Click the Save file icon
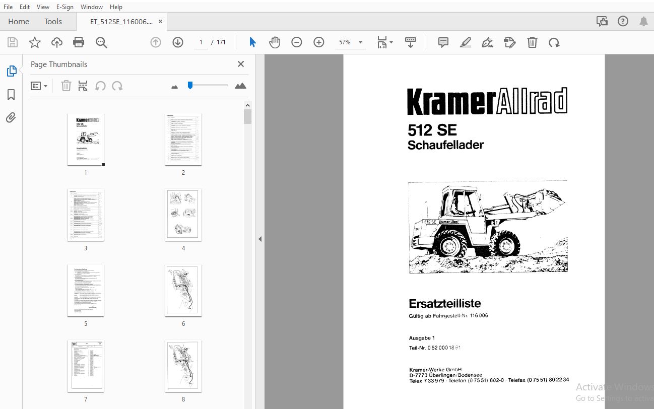Screen dimensions: 654x409 tap(13, 42)
